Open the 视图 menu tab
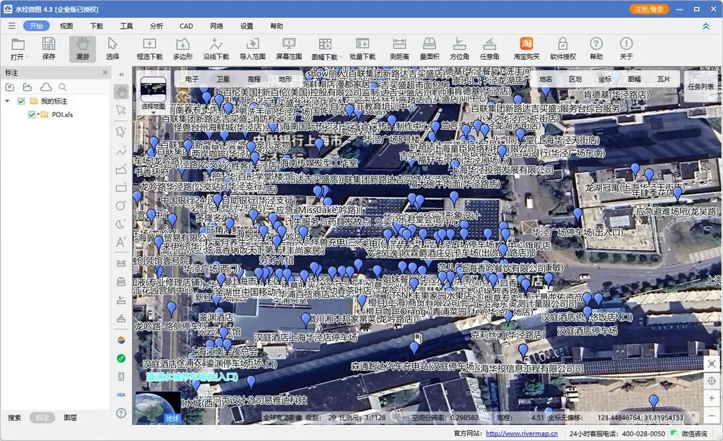 (x=66, y=26)
